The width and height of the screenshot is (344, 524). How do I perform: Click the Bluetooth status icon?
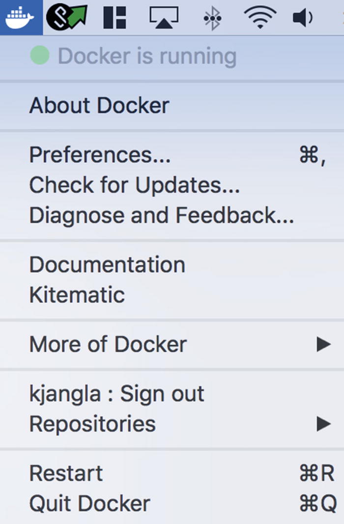[x=212, y=18]
